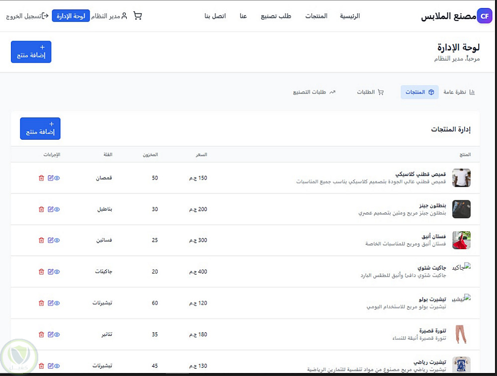Open طلب تصنيع in the navbar
This screenshot has height=376, width=497.
276,16
